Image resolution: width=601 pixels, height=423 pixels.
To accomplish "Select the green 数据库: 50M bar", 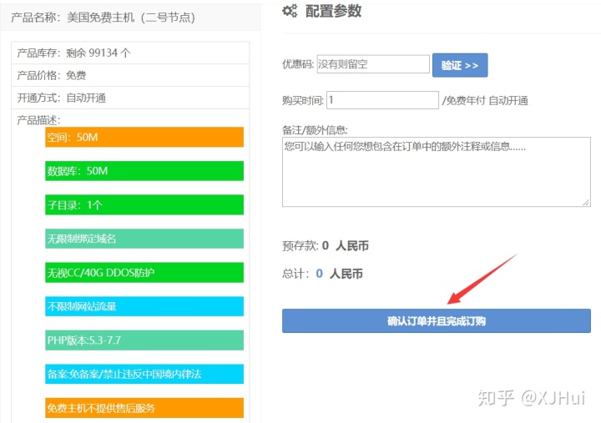I will 144,171.
